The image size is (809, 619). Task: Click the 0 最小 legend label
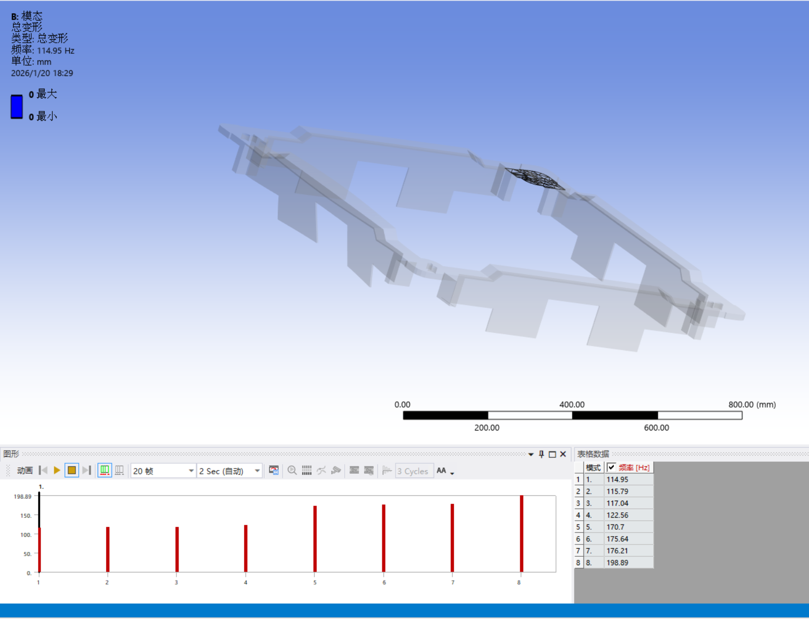pos(43,117)
